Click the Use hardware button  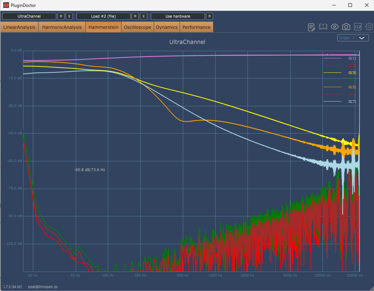[178, 16]
